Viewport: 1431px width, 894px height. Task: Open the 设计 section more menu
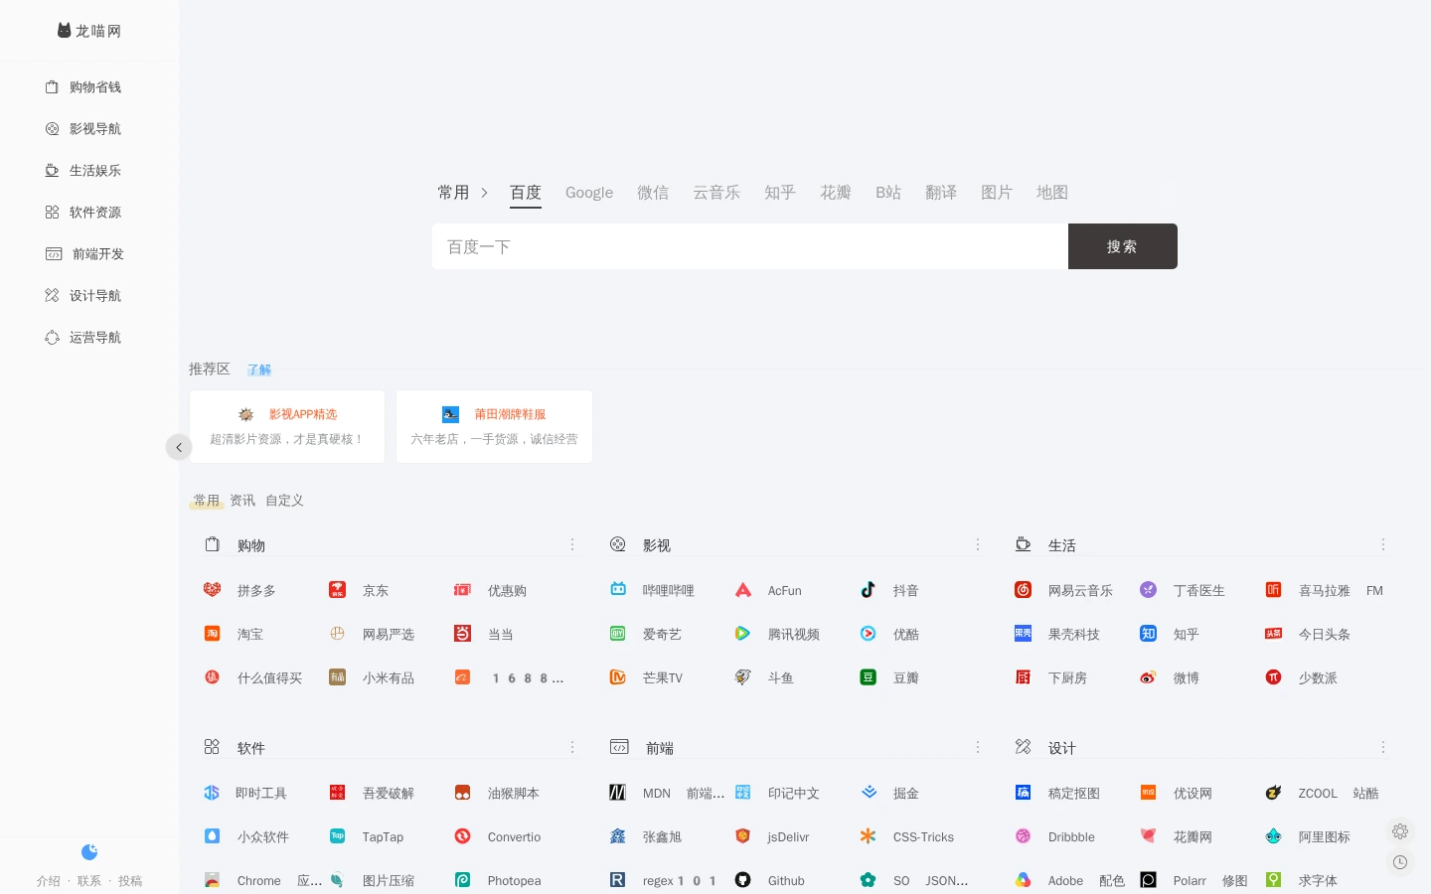[x=1383, y=747]
